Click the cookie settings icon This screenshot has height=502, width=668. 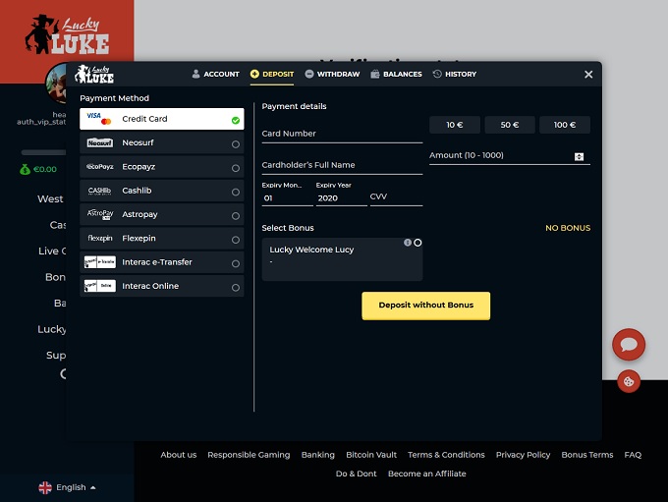pyautogui.click(x=629, y=382)
